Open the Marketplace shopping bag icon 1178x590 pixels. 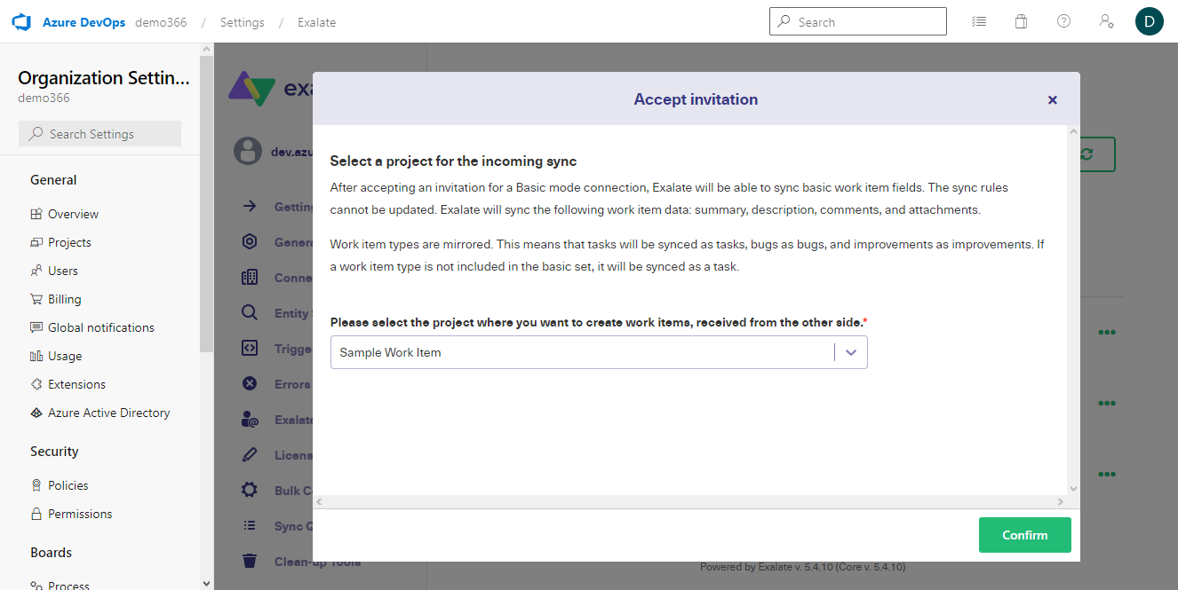pos(1022,21)
